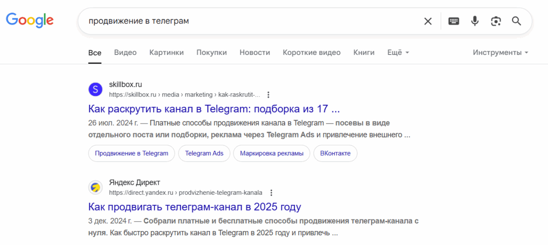Open 'Как продвигать телеграм-канал в 2025 году' link
The height and width of the screenshot is (245, 548).
[194, 207]
